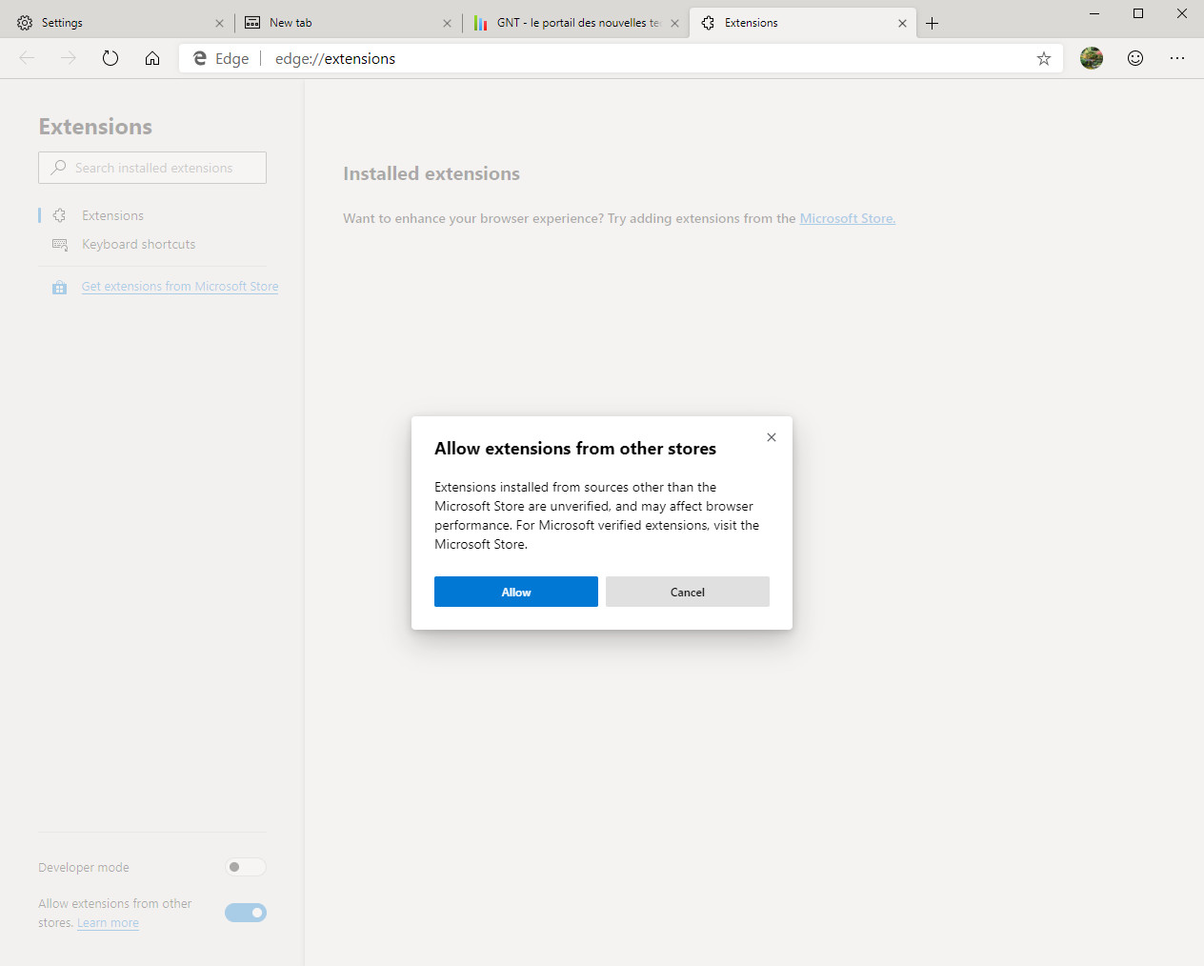Open the profile avatar picture
Screen dimensions: 1204x966
[x=1091, y=58]
